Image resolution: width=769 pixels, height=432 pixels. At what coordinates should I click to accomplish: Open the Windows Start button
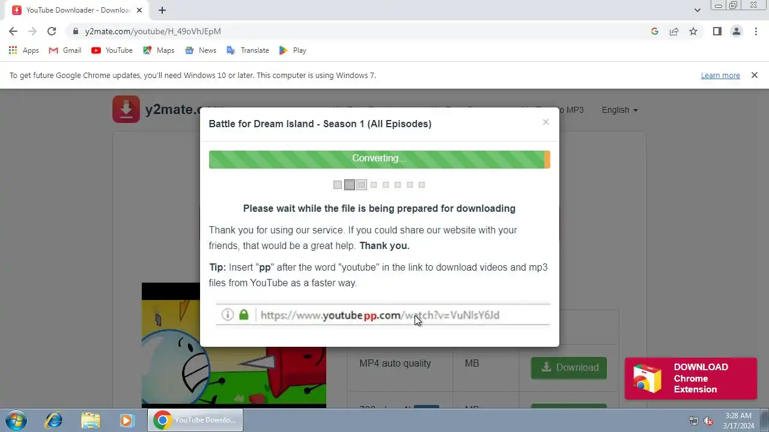point(16,420)
